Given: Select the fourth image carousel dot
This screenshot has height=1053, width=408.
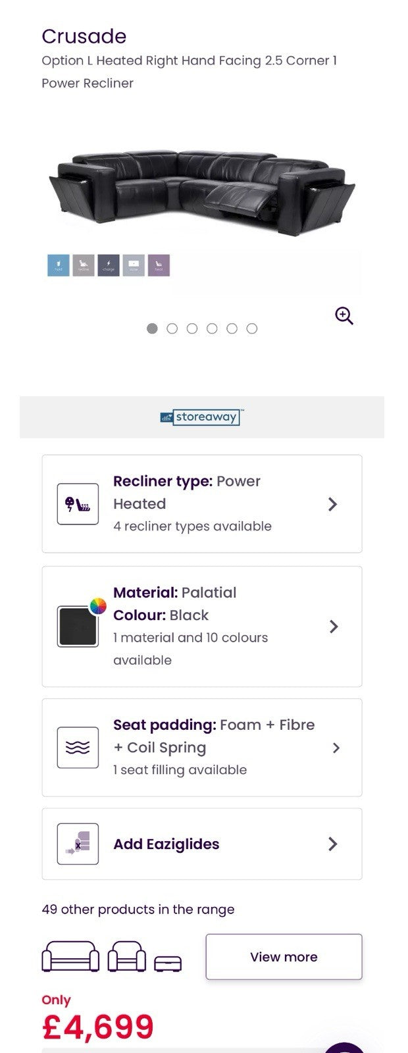Looking at the screenshot, I should click(x=212, y=328).
